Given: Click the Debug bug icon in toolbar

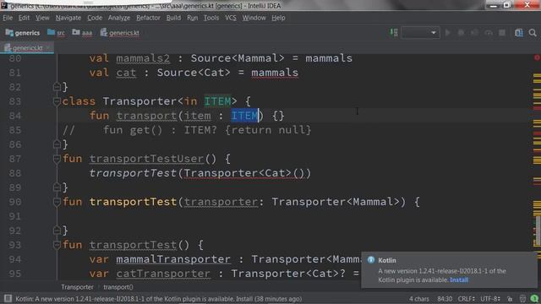Looking at the screenshot, I should click(461, 33).
